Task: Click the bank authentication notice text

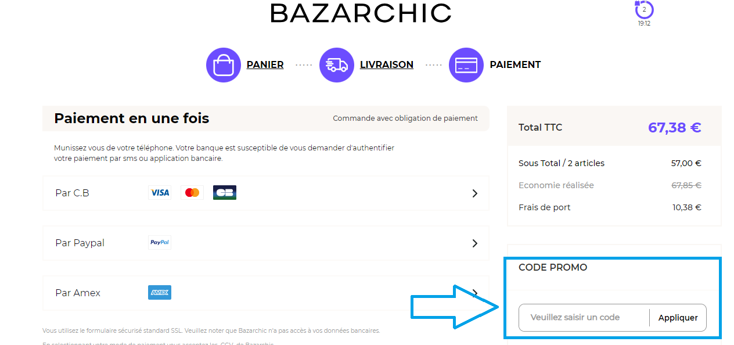Action: [x=224, y=153]
